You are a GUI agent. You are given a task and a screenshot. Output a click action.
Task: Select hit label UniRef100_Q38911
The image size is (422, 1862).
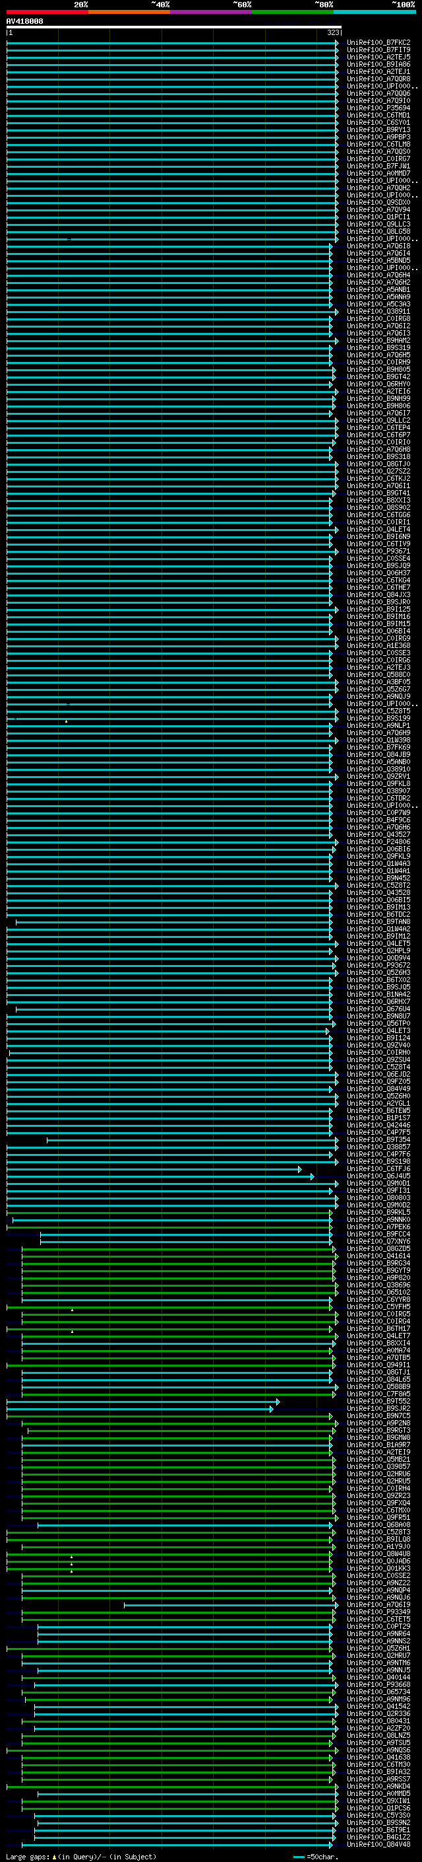[378, 312]
